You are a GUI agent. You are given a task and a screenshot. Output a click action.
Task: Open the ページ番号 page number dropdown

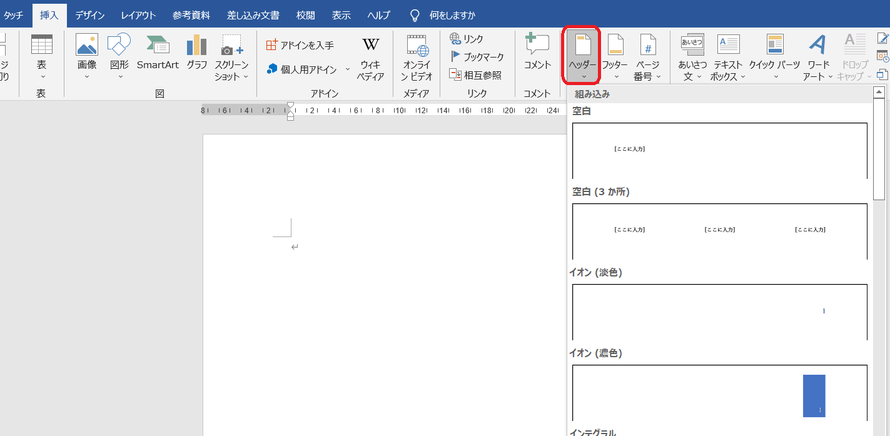[x=647, y=58]
